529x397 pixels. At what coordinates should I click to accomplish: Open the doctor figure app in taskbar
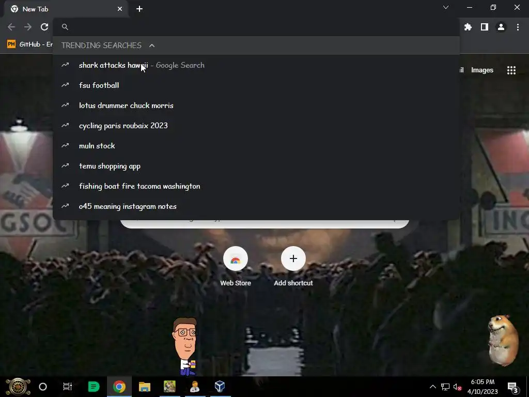[x=195, y=387]
